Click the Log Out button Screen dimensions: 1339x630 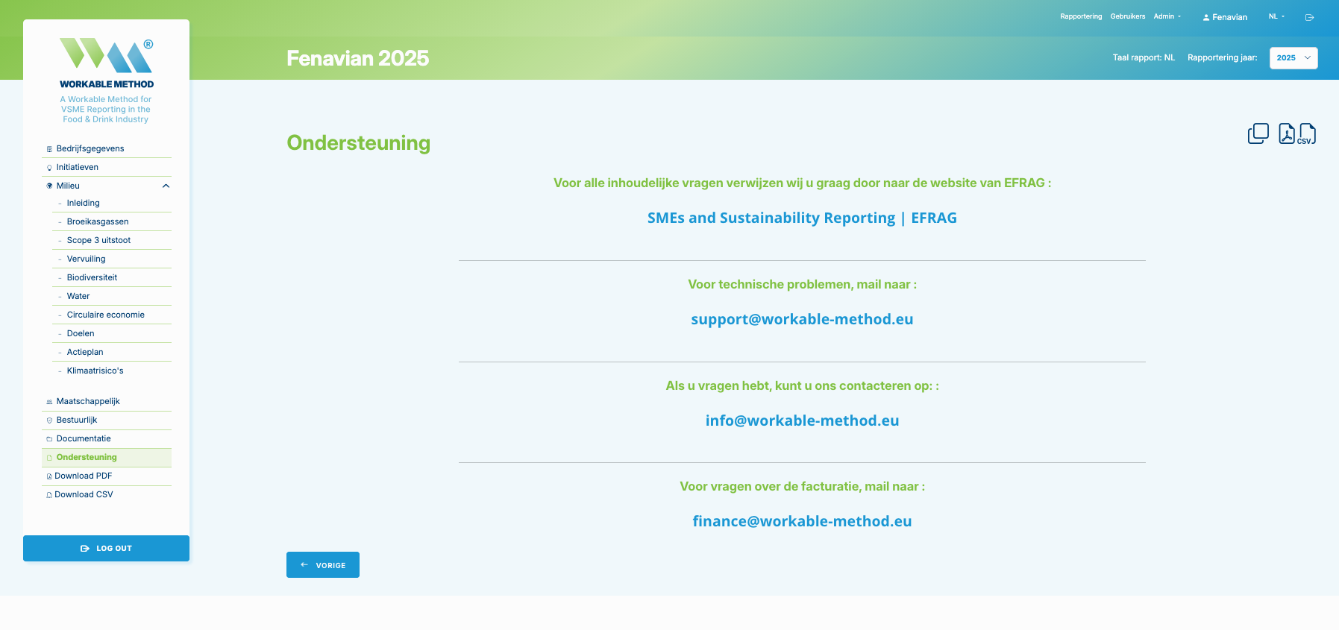point(106,548)
